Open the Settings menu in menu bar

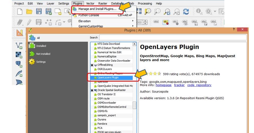pyautogui.click(x=64, y=3)
